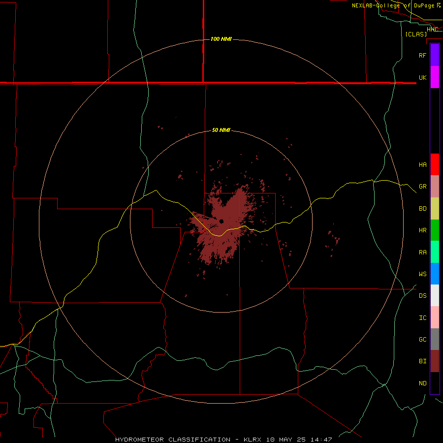Click the BD legend label
Image resolution: width=443 pixels, height=443 pixels.
[422, 209]
